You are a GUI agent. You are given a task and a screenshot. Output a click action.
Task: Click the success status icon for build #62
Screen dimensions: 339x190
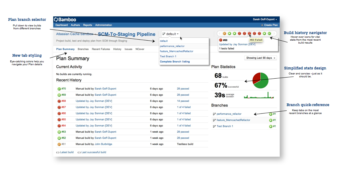(x=59, y=138)
